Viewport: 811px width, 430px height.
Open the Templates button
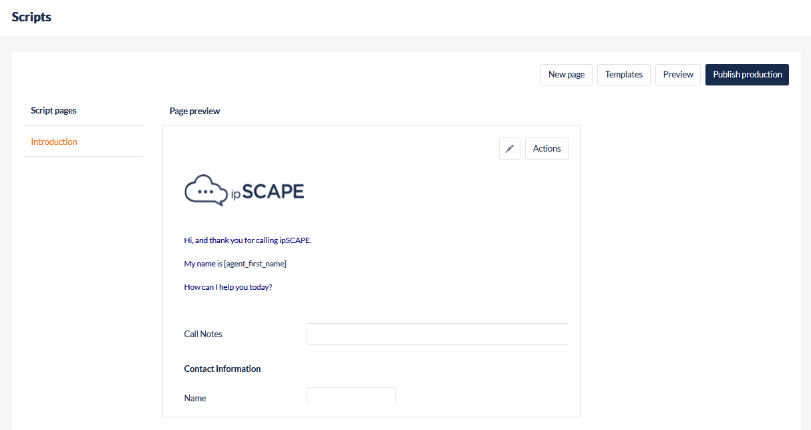click(623, 75)
